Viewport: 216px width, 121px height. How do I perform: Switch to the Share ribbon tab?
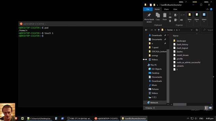166,9
